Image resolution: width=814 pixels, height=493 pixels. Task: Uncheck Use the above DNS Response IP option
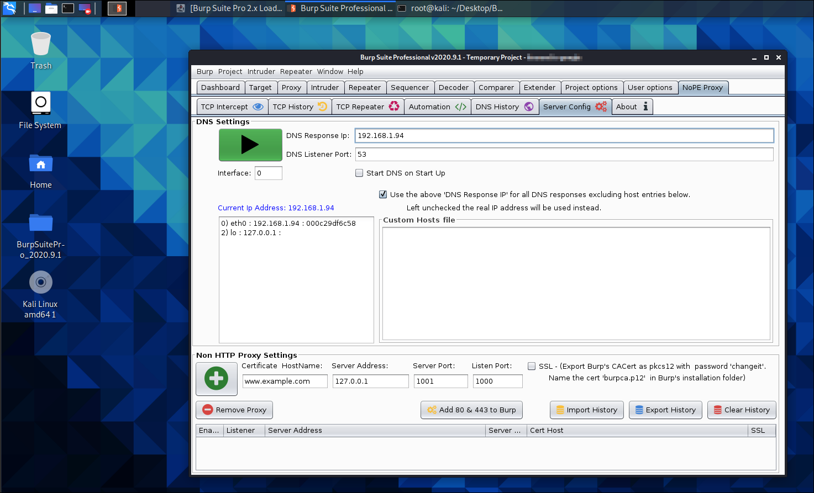[383, 194]
